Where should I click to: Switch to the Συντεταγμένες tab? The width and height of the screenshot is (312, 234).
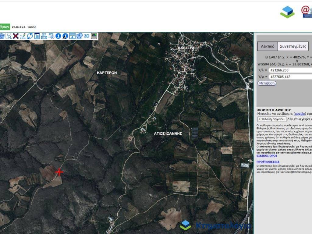point(293,47)
